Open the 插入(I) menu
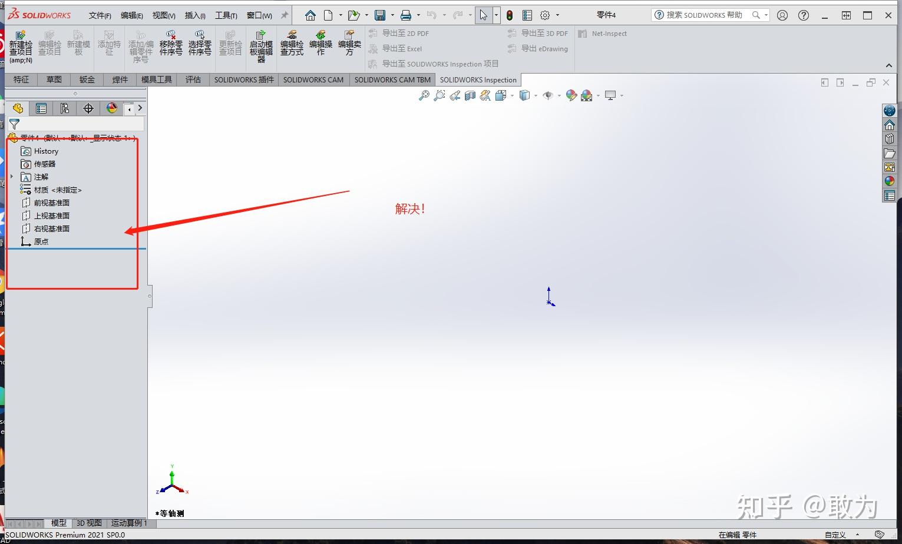 coord(195,15)
